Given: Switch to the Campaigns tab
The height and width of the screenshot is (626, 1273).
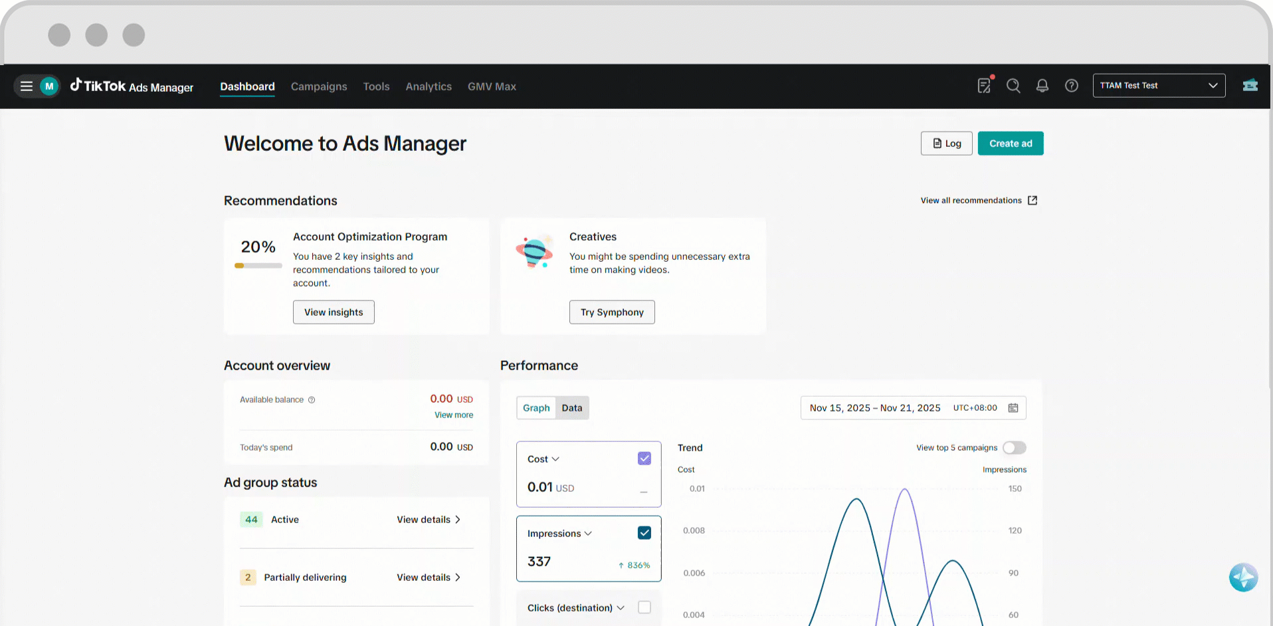Looking at the screenshot, I should point(319,86).
